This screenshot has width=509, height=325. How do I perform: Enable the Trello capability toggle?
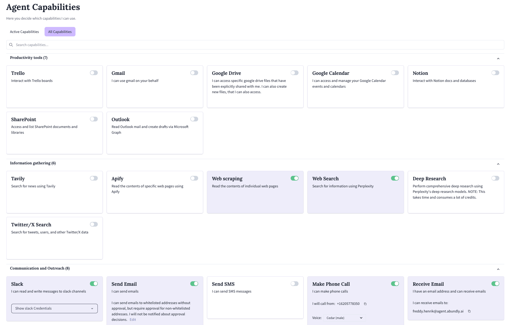click(x=94, y=73)
